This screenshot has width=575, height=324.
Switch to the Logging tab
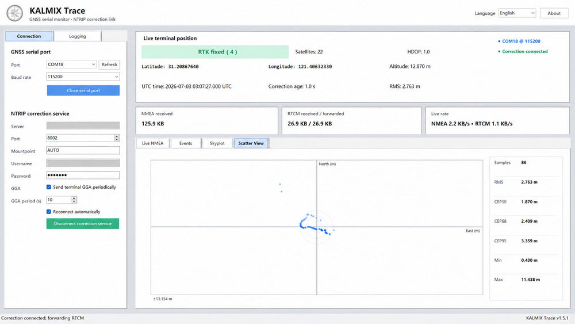click(x=78, y=36)
